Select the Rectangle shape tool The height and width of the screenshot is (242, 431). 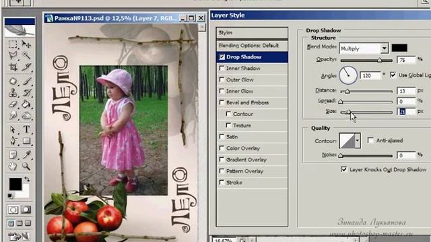[26, 140]
